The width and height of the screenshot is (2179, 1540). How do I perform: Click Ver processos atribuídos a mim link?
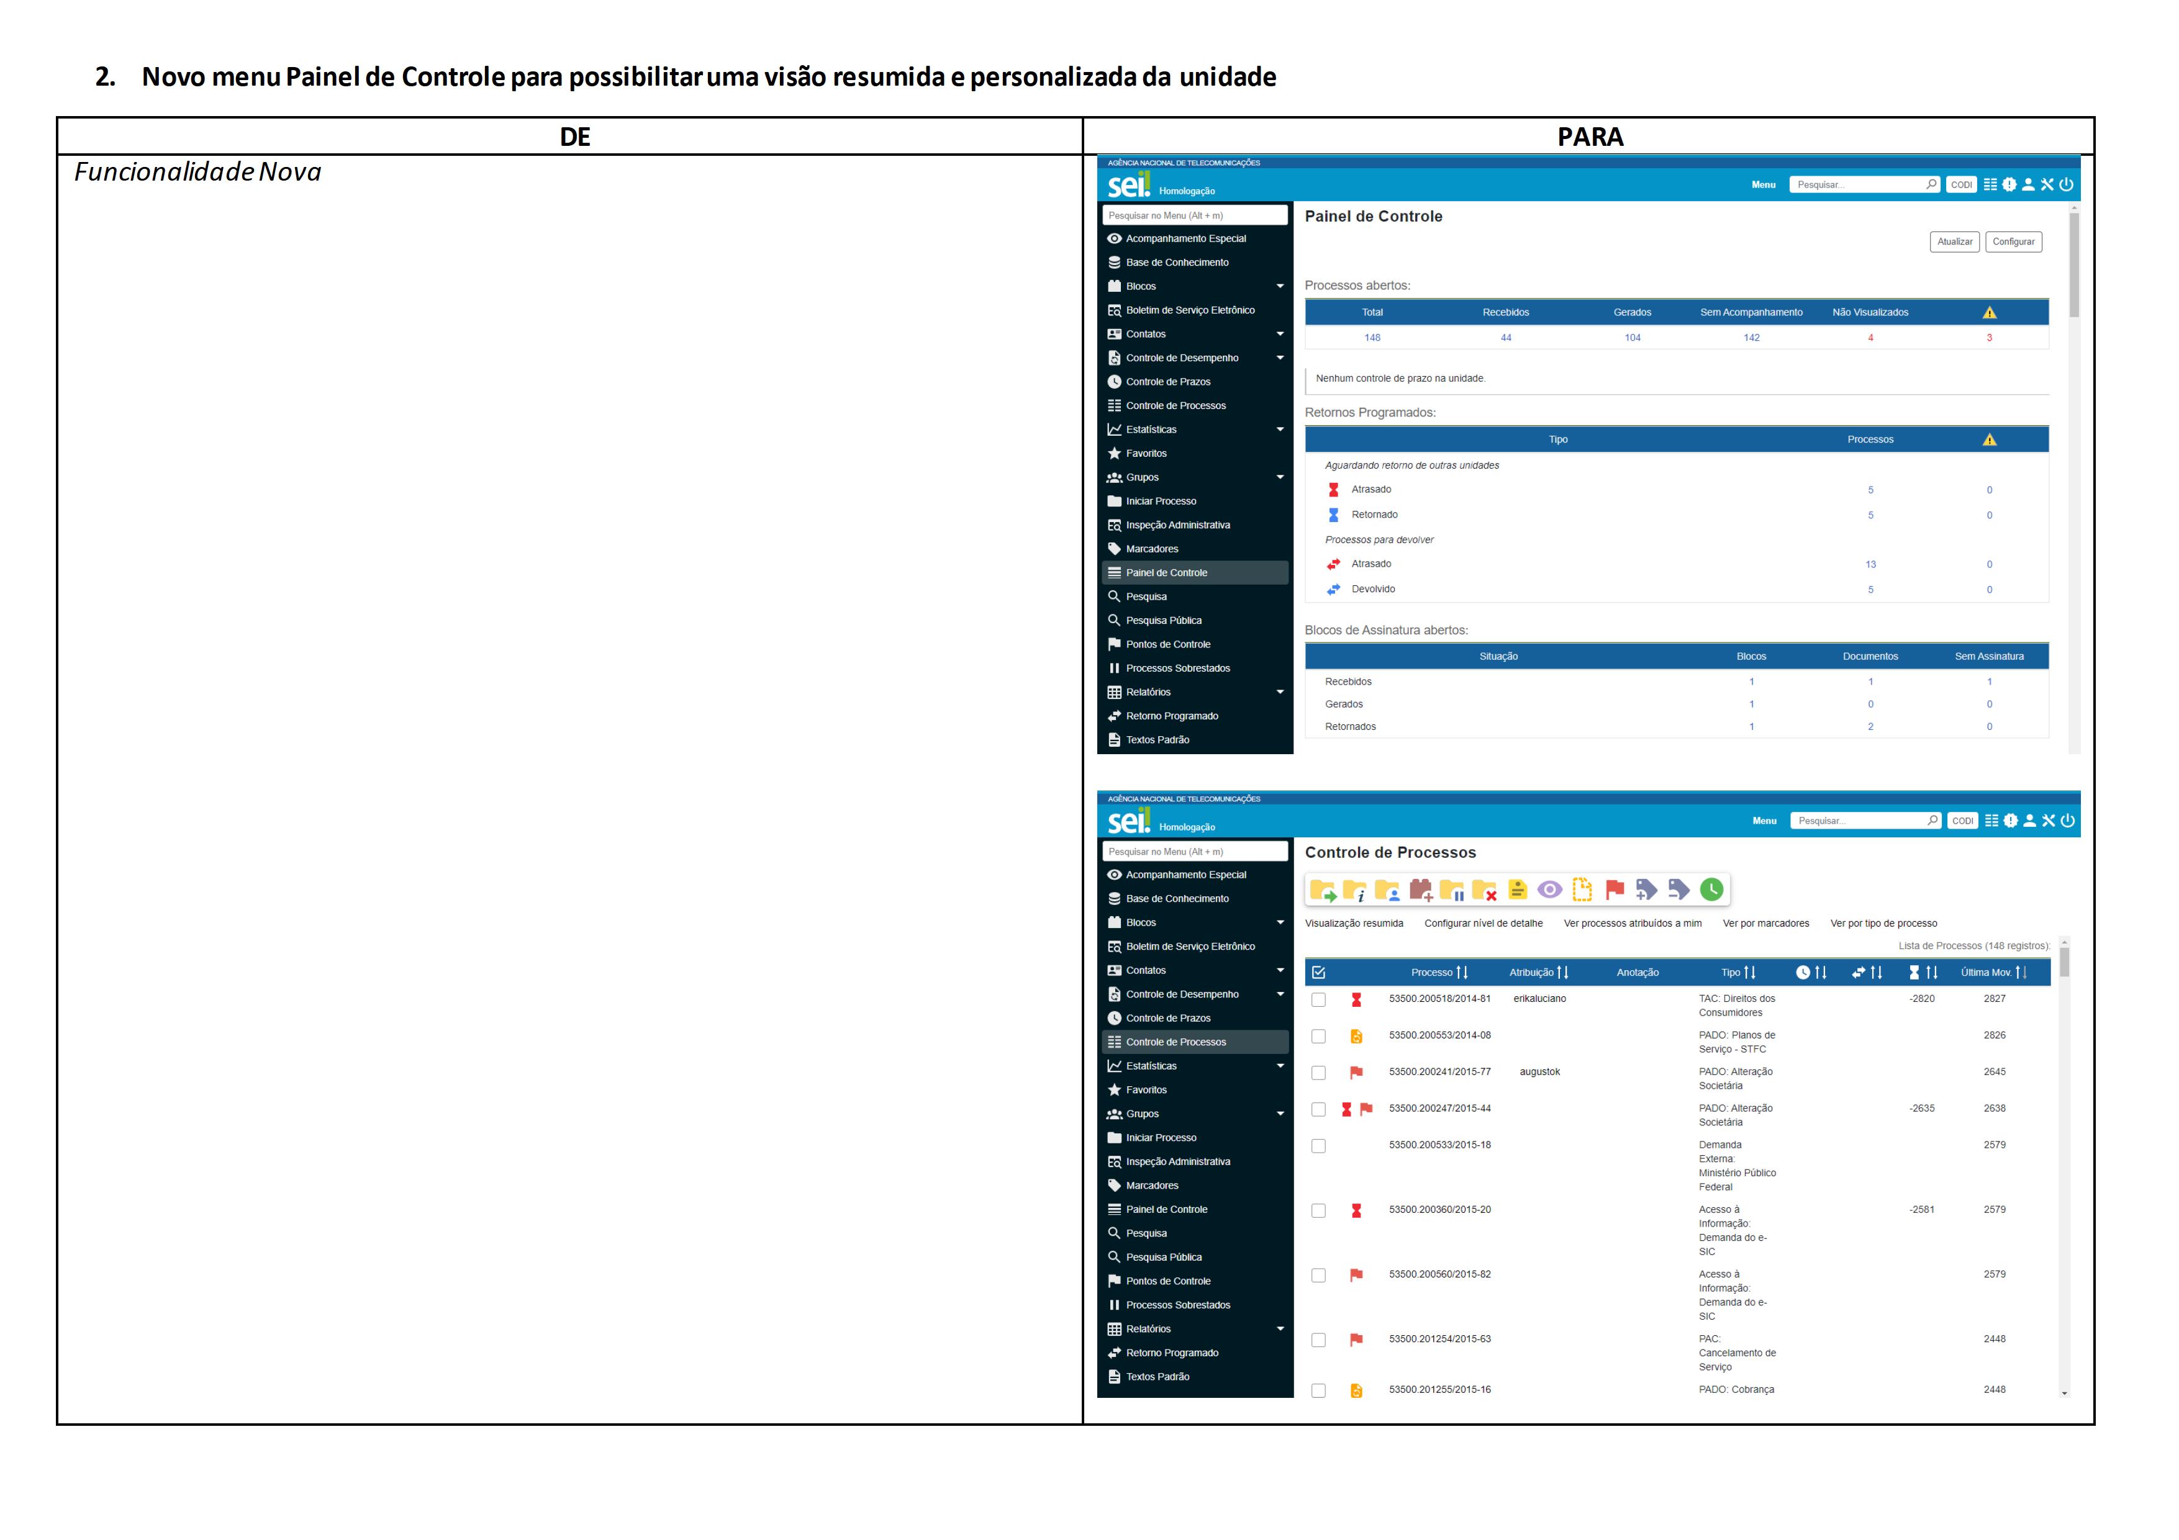coord(1633,923)
